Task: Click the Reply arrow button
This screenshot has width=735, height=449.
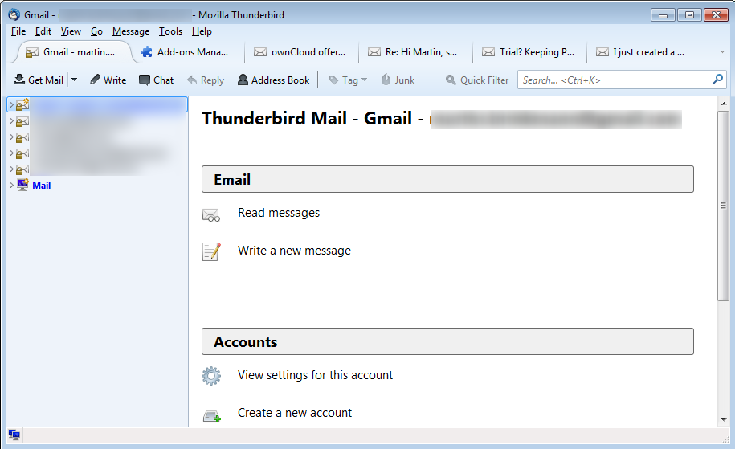Action: (x=206, y=80)
